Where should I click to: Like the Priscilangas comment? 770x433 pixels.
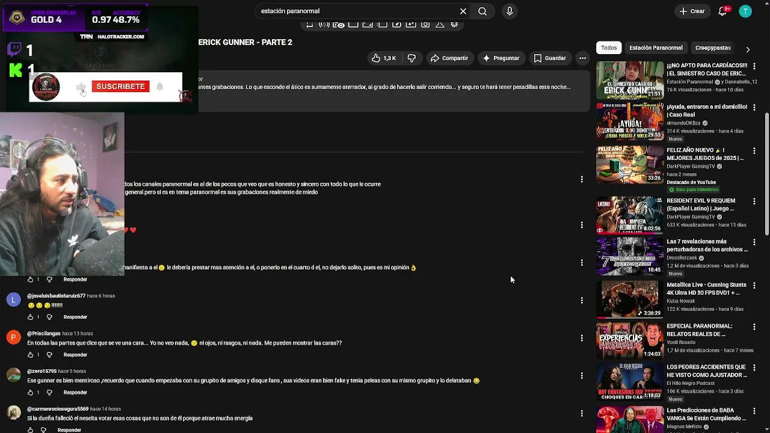point(31,355)
